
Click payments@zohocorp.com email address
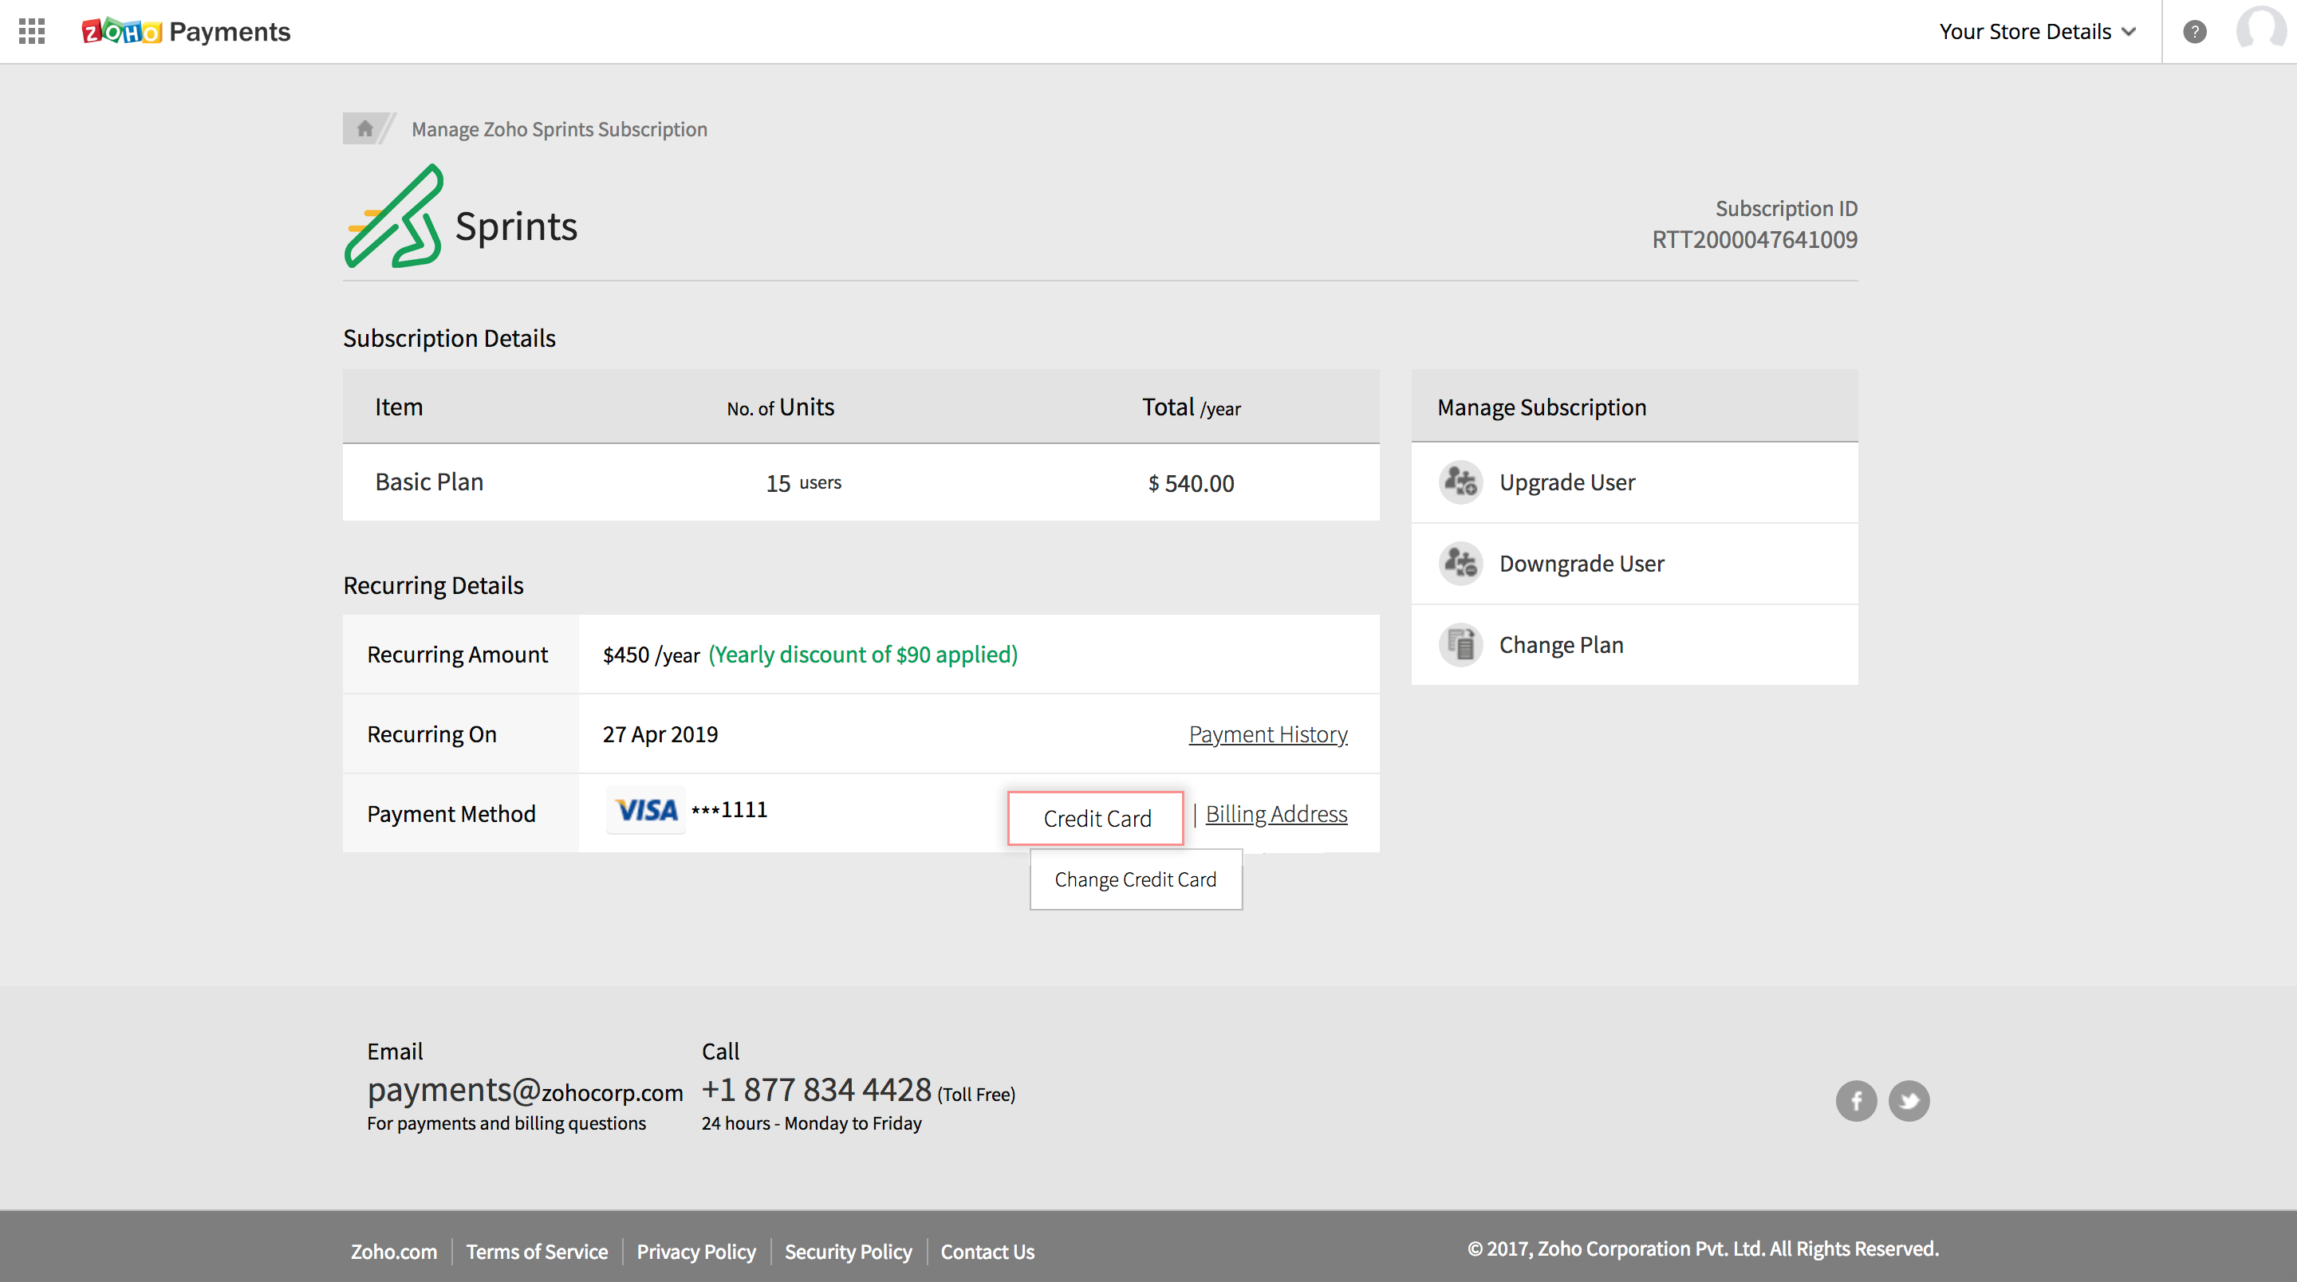click(x=524, y=1089)
